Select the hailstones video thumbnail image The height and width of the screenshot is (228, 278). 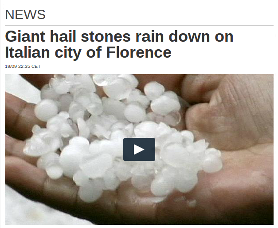pos(139,149)
